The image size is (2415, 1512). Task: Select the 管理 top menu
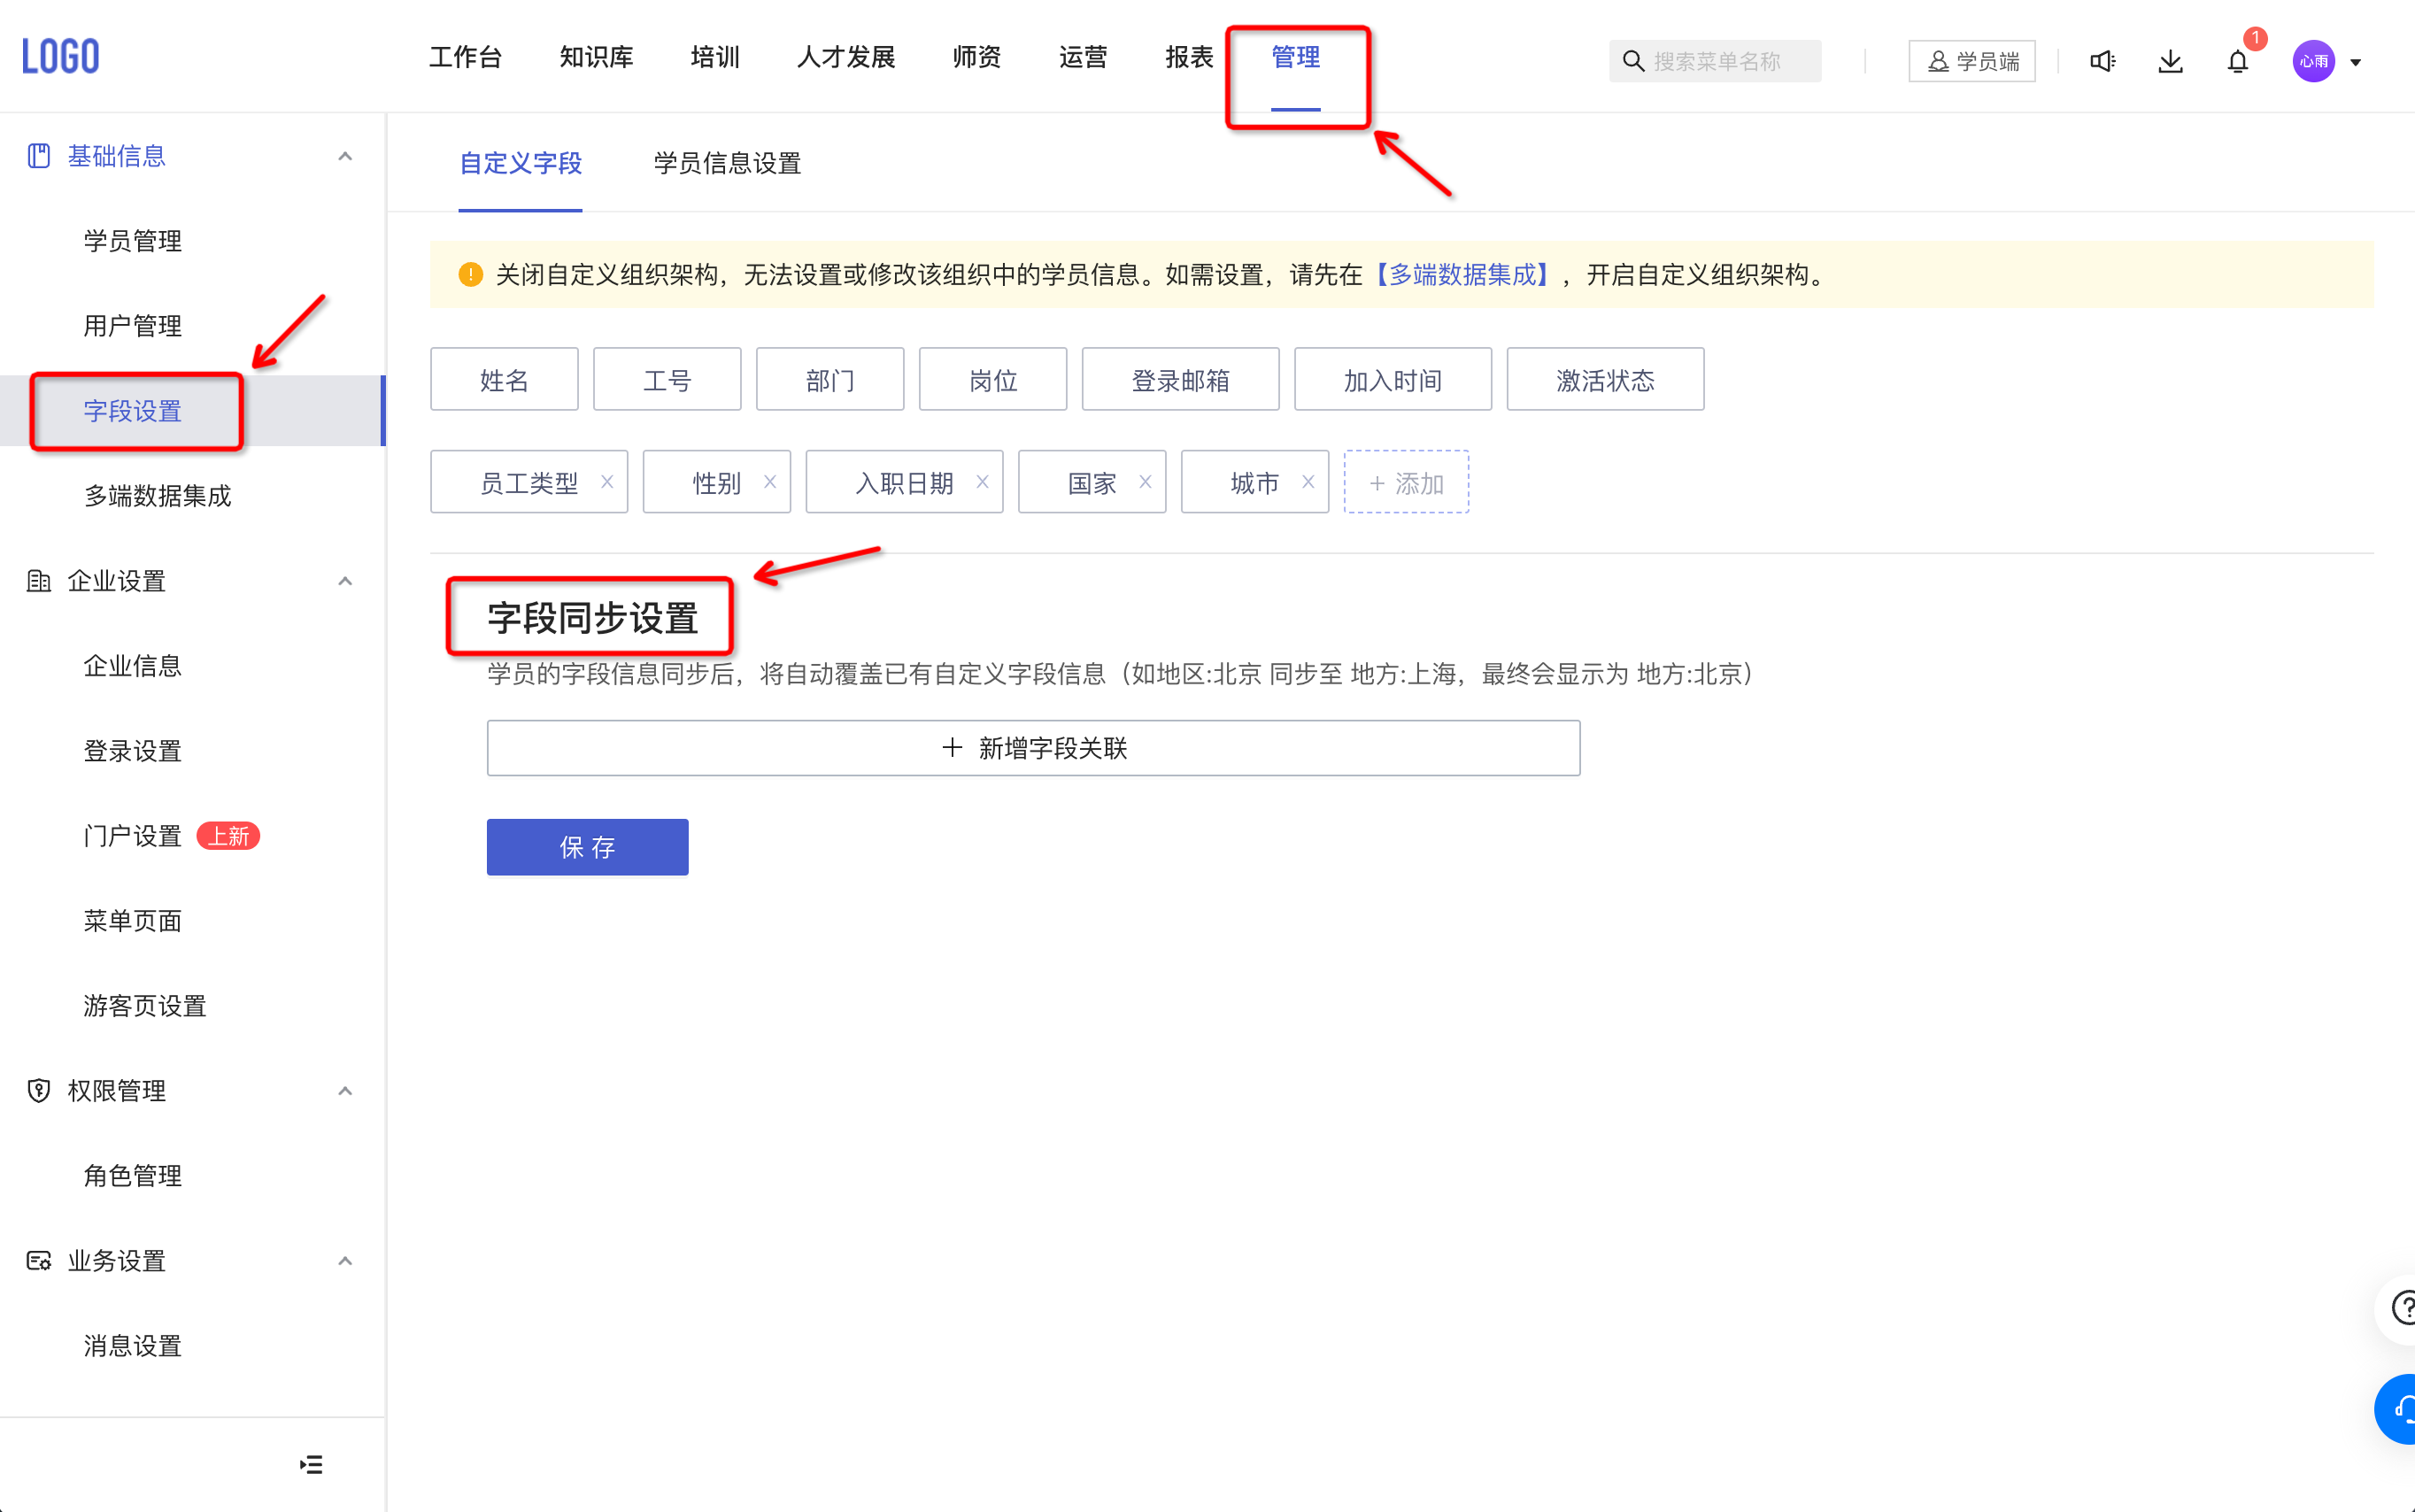click(1296, 57)
